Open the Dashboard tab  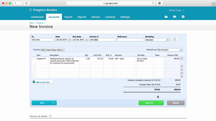click(37, 17)
